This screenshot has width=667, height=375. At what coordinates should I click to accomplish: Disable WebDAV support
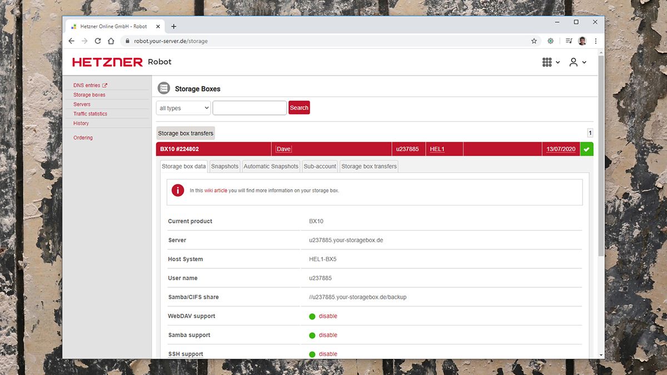(x=328, y=316)
